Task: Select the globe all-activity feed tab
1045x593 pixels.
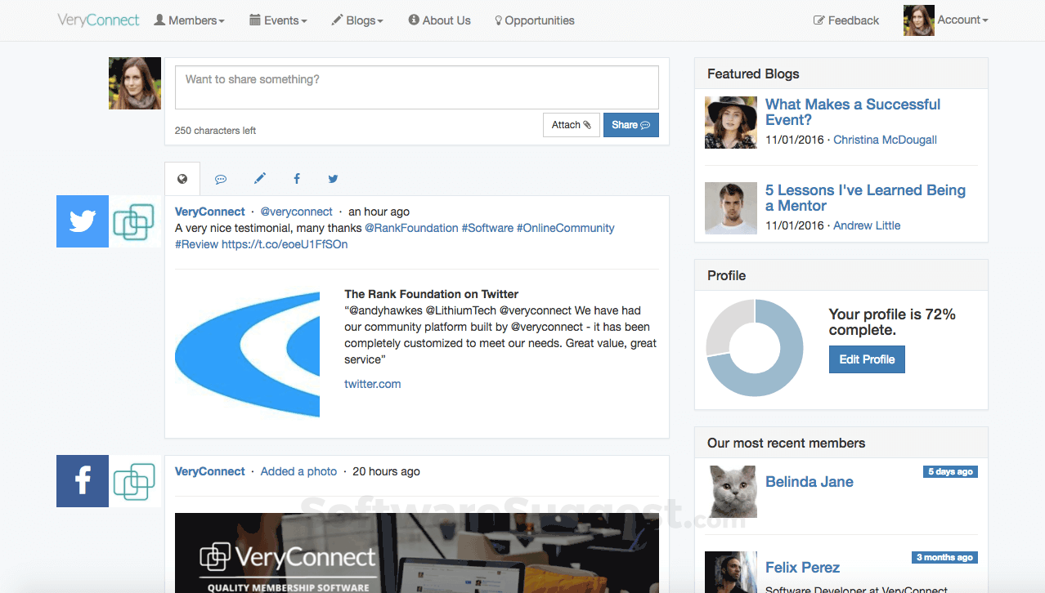Action: [182, 179]
